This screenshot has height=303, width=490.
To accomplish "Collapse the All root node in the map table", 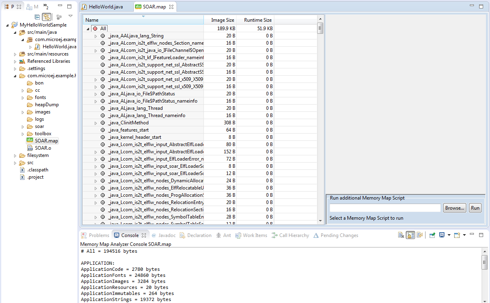I will click(88, 29).
